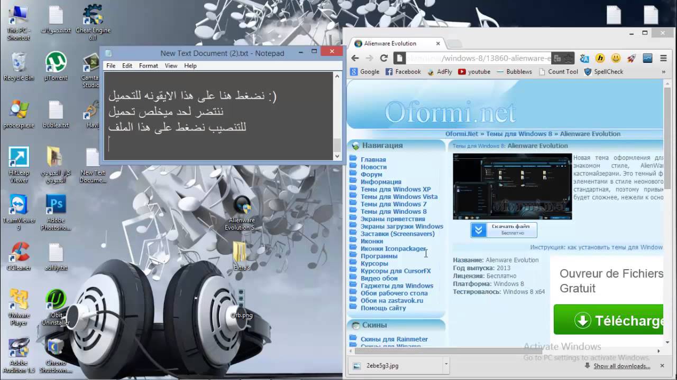Open the Google bookmark
The height and width of the screenshot is (380, 677).
coord(365,72)
